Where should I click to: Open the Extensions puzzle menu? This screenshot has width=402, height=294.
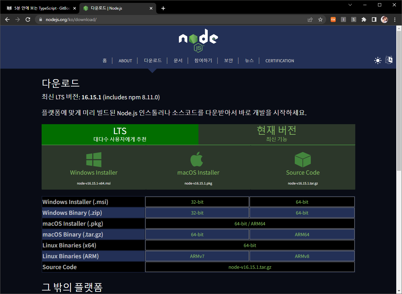(x=364, y=19)
